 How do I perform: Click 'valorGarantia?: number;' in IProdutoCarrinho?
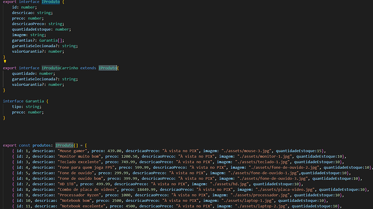pos(38,84)
